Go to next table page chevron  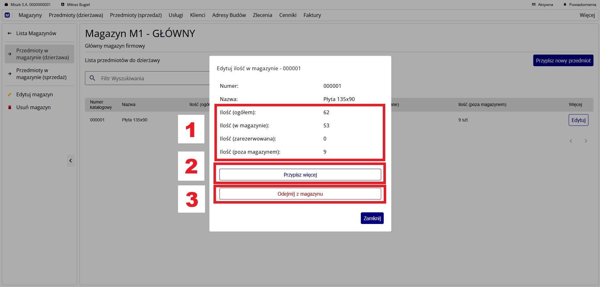[x=586, y=141]
